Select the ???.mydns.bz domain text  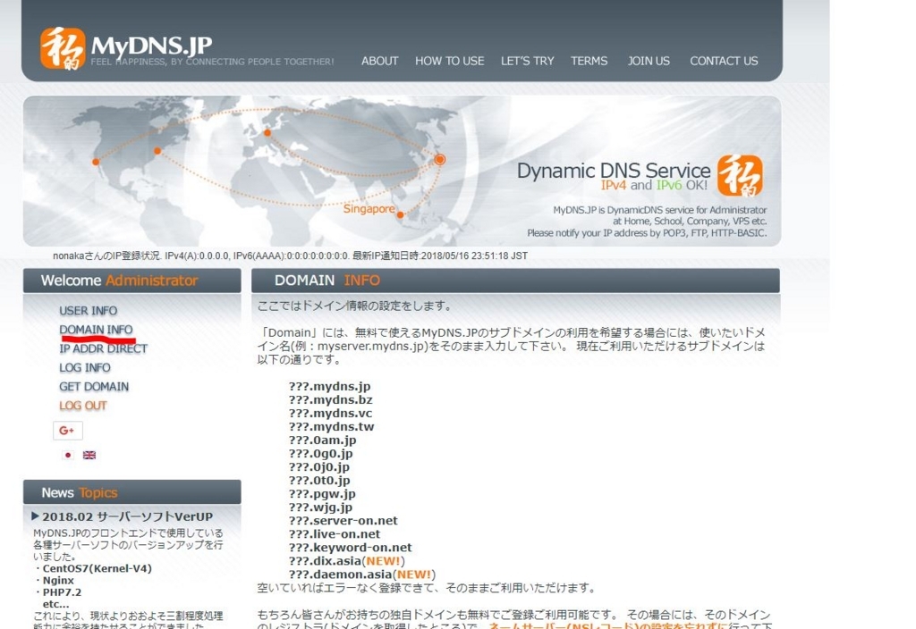pos(331,399)
